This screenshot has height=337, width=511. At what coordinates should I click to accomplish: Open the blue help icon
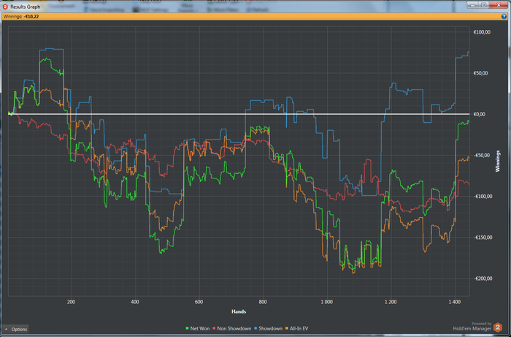pos(504,16)
